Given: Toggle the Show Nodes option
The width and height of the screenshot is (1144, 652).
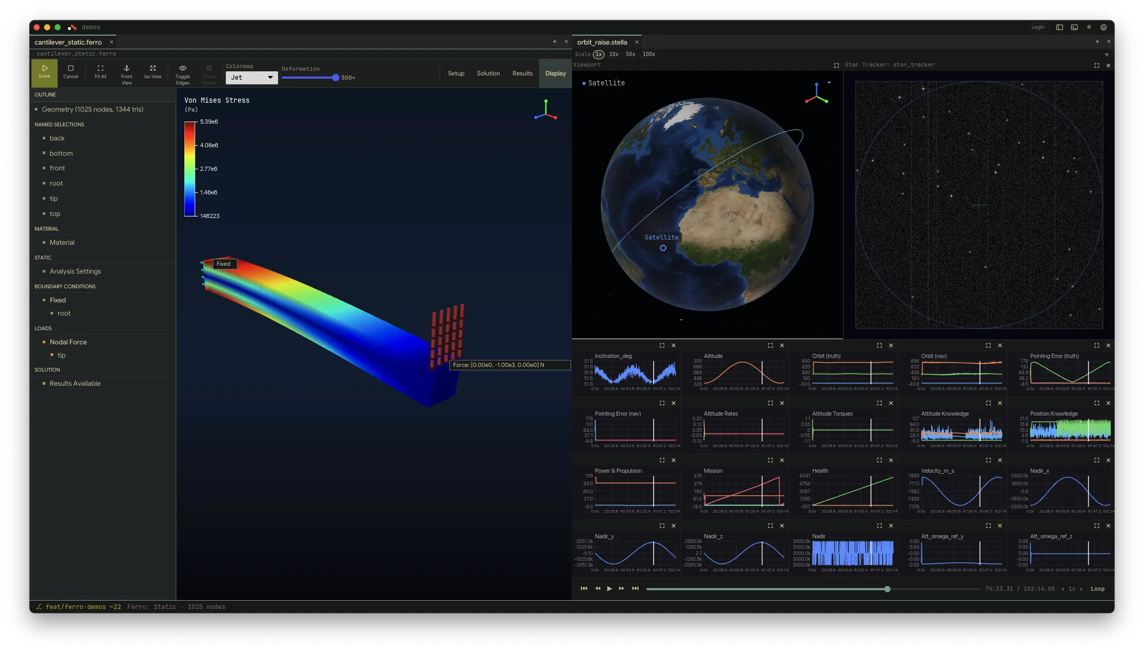Looking at the screenshot, I should pyautogui.click(x=209, y=74).
